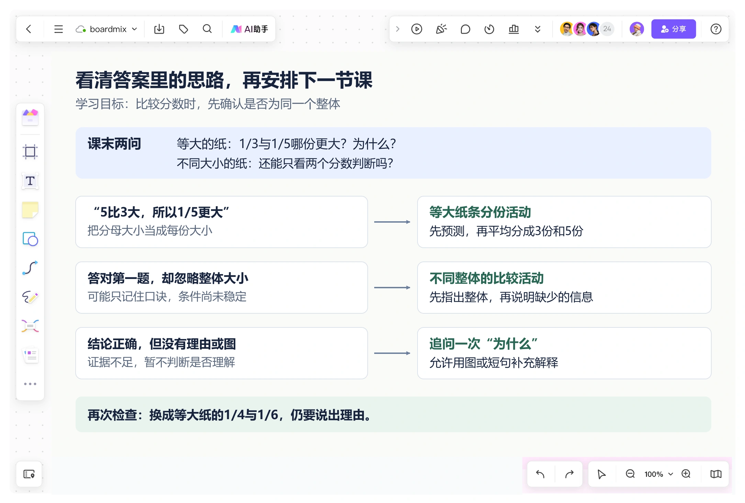Select the title 看清答案里的思路
The height and width of the screenshot is (503, 745).
[x=224, y=80]
